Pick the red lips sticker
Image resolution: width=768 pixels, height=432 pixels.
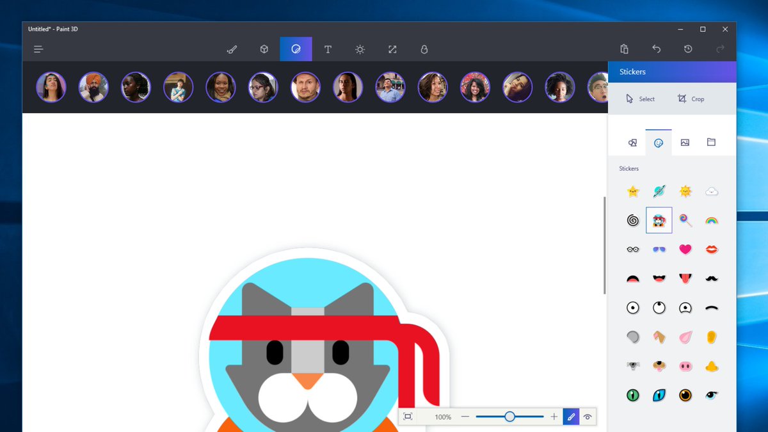coord(712,250)
